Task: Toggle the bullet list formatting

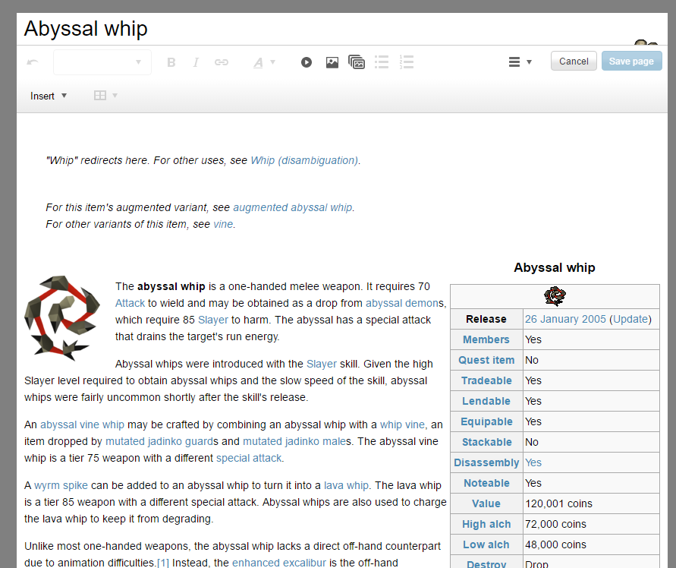Action: tap(382, 62)
